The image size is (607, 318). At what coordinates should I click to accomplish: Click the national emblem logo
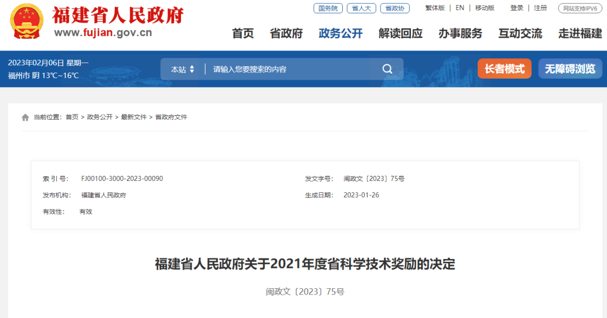pos(26,21)
